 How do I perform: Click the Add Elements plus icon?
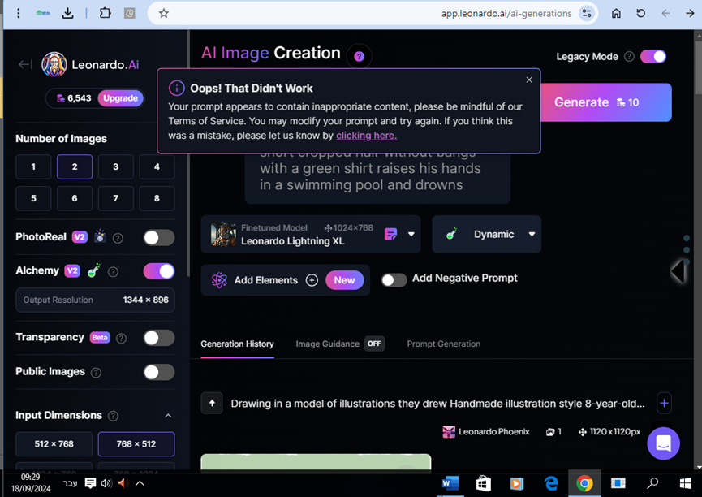(312, 280)
